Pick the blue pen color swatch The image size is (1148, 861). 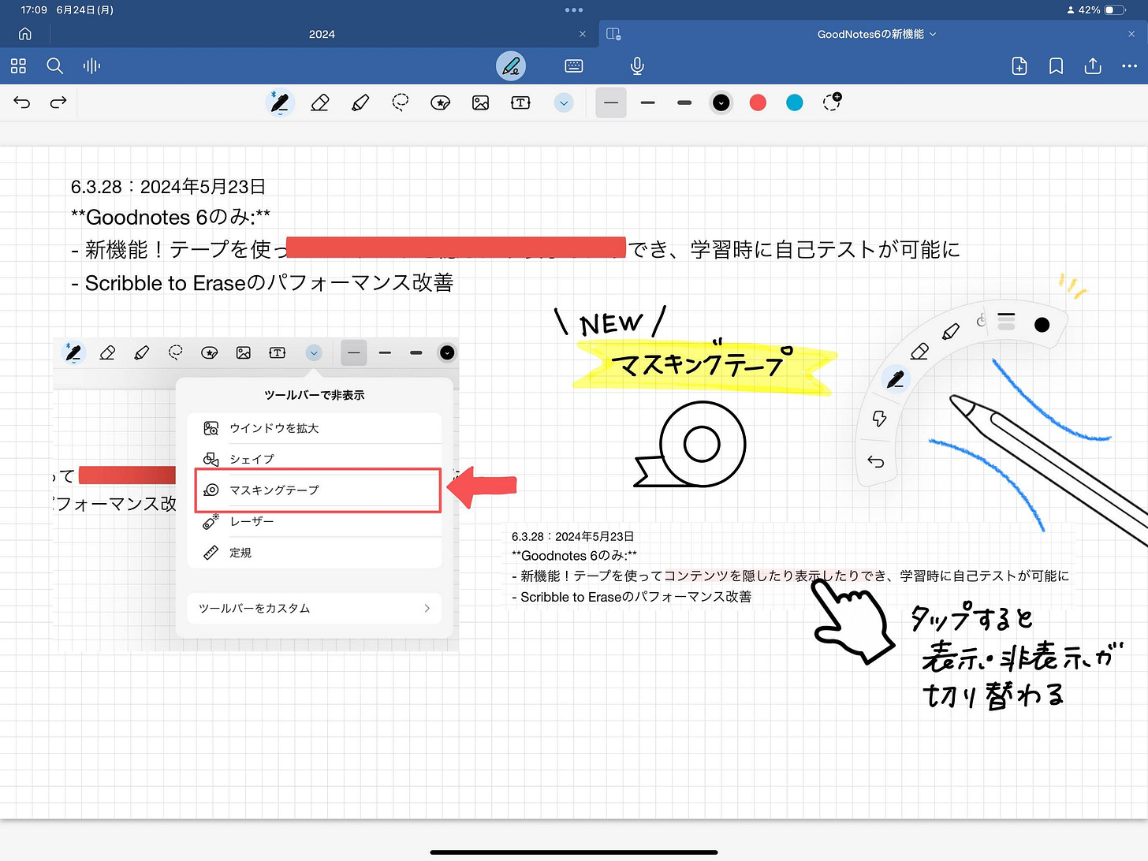[795, 102]
